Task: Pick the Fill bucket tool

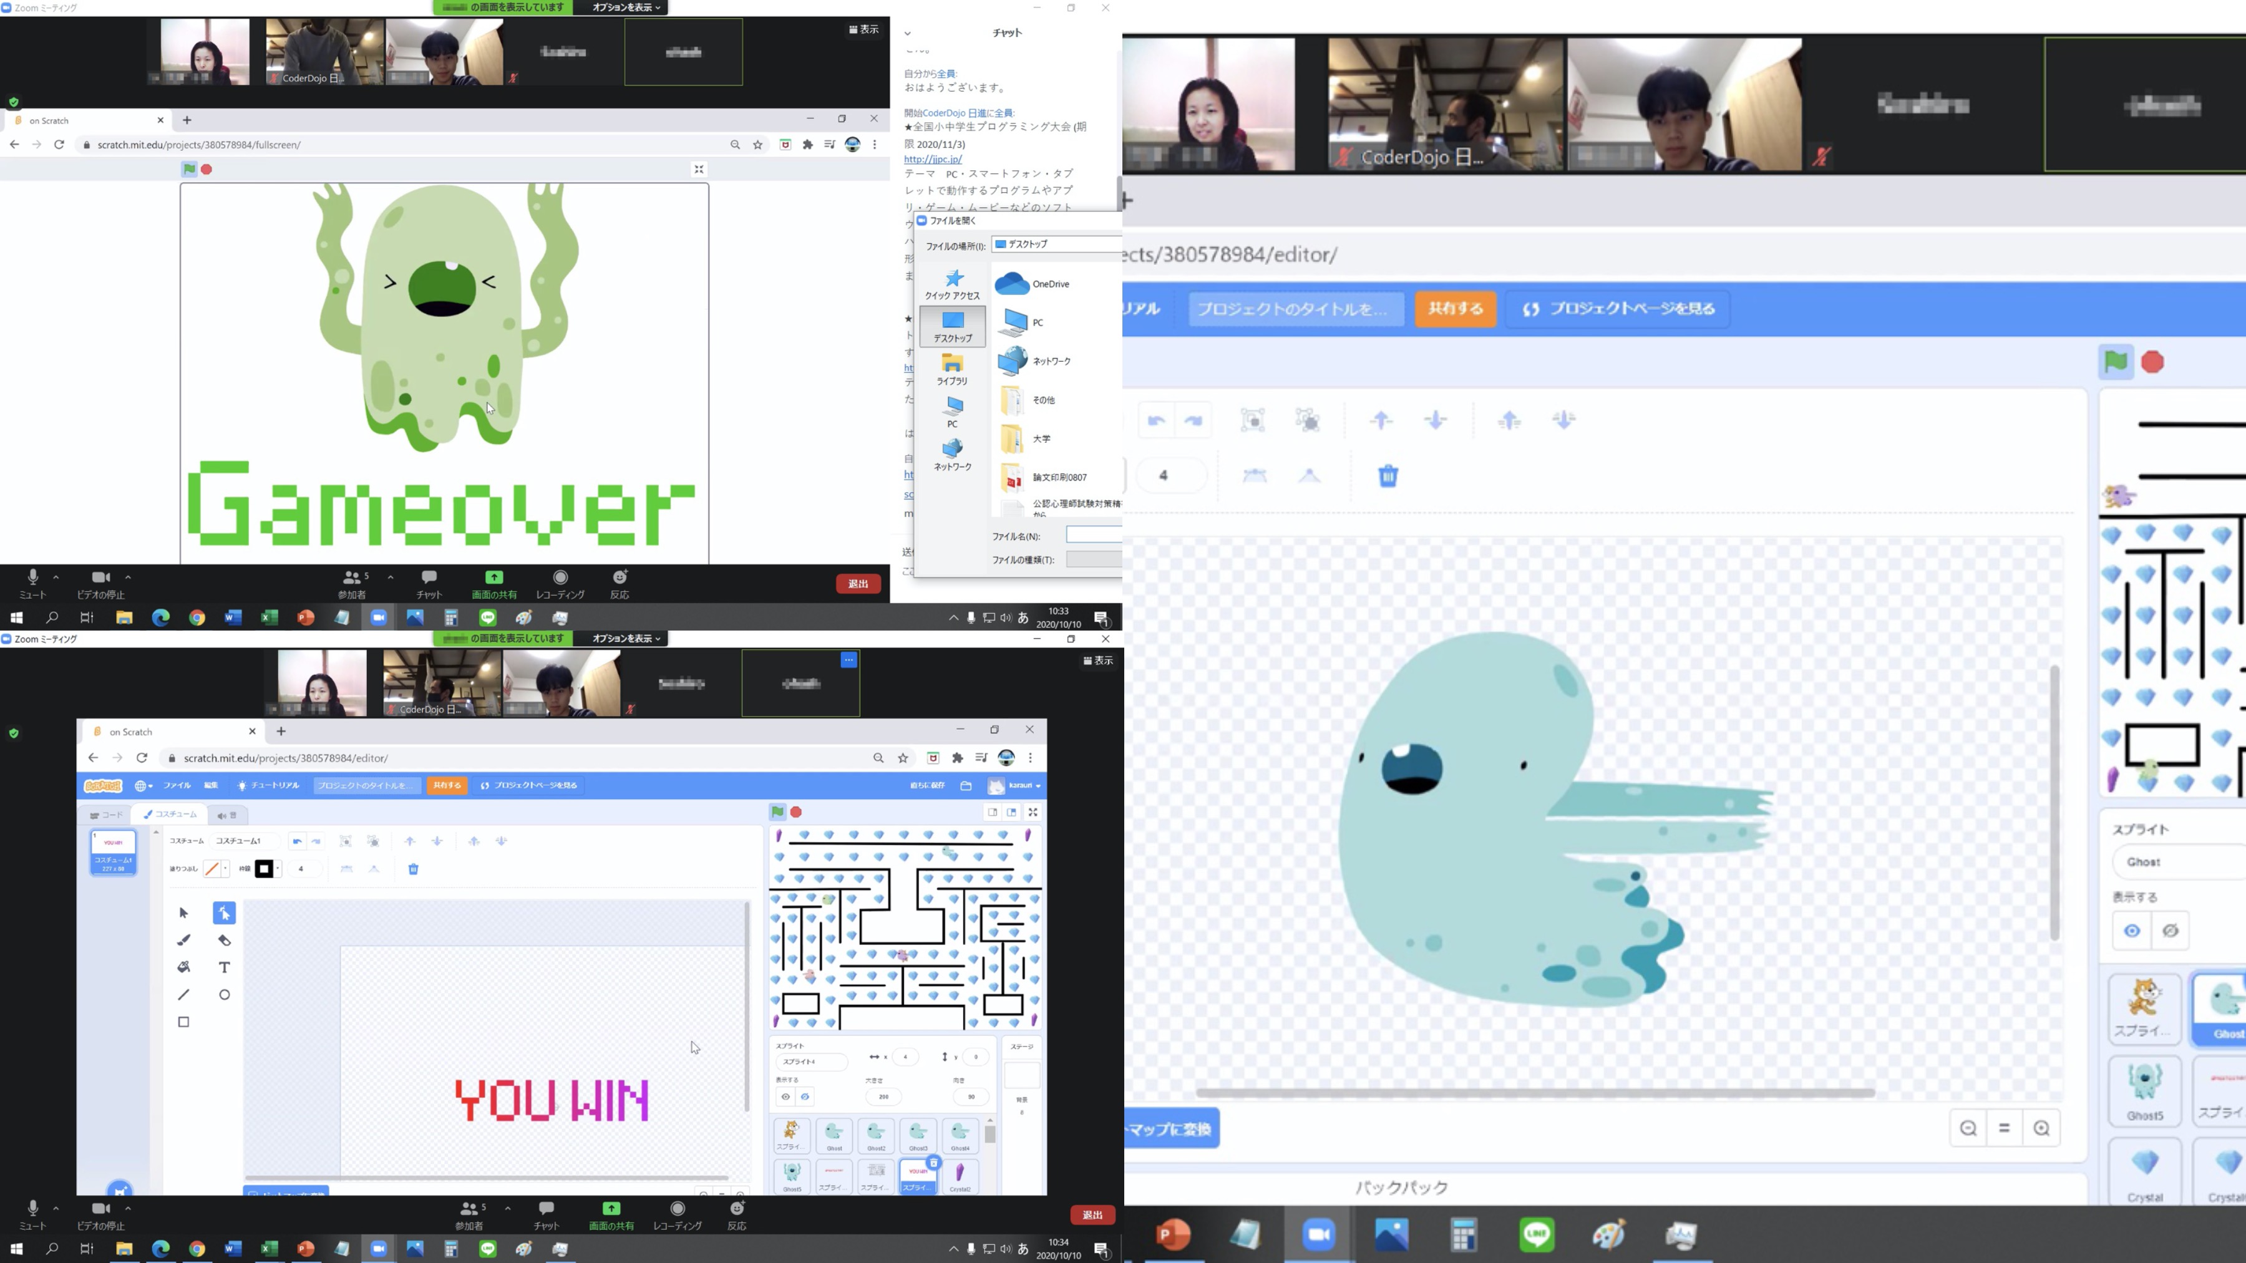Action: (183, 967)
